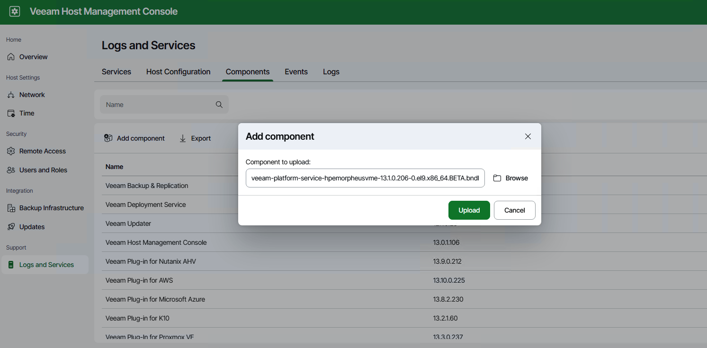Open the Network settings page
The width and height of the screenshot is (707, 348).
pyautogui.click(x=32, y=95)
